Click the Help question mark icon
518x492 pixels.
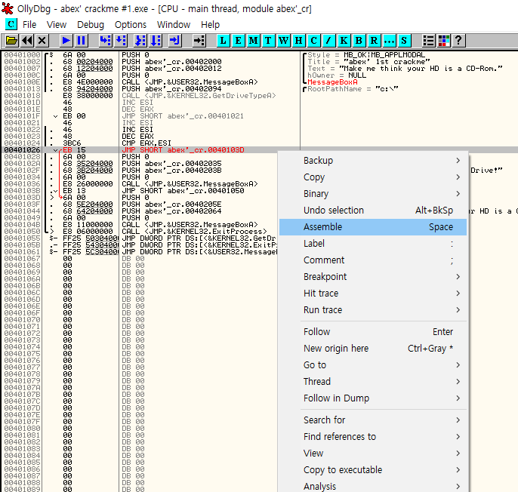[458, 41]
